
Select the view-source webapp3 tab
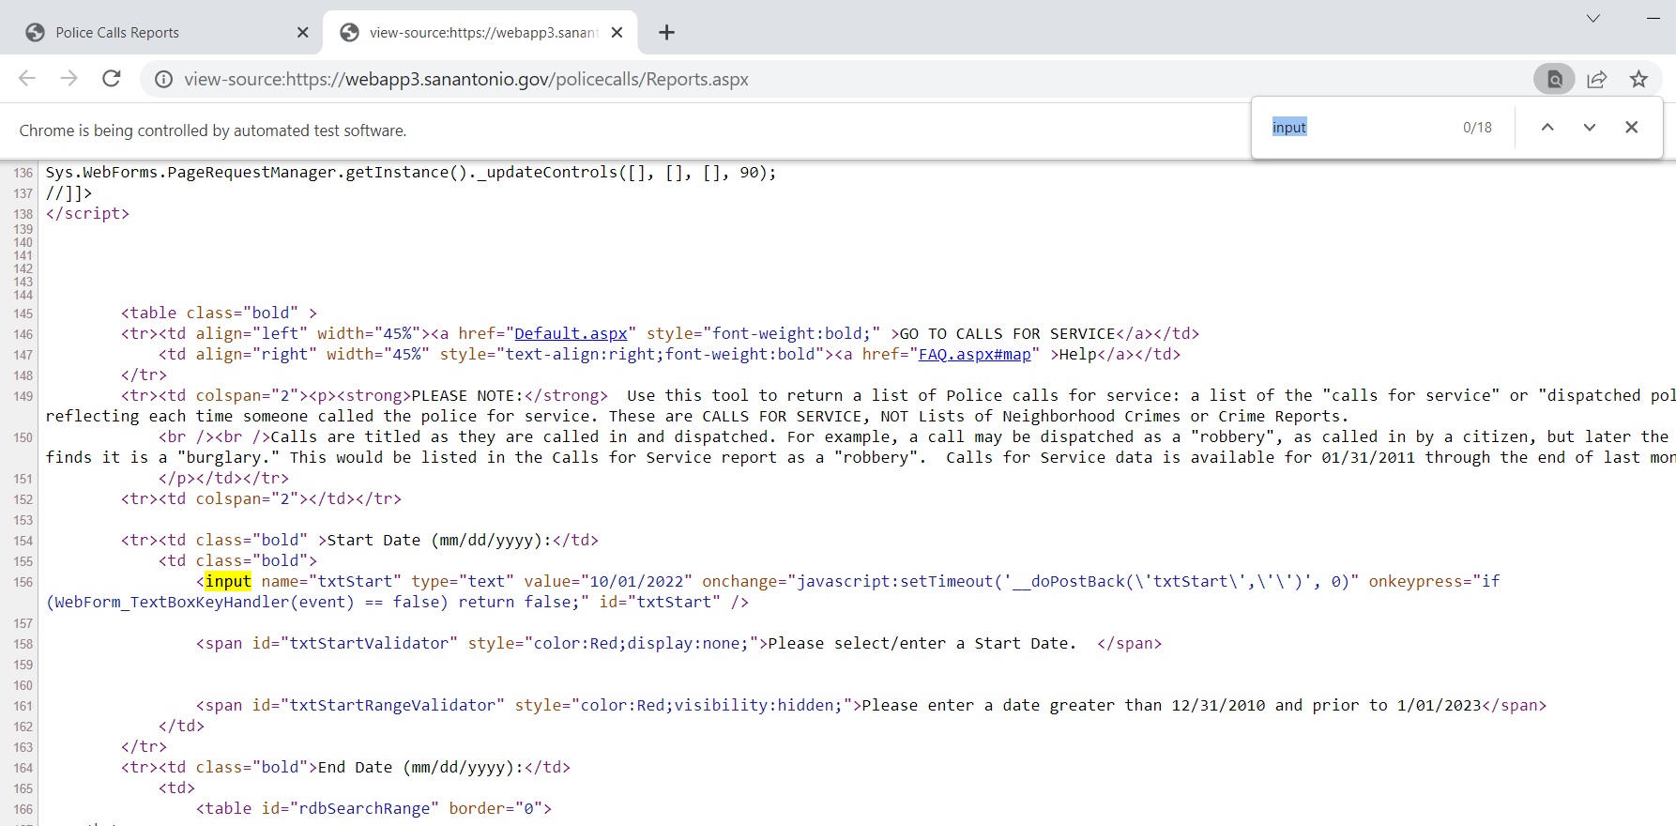click(480, 33)
